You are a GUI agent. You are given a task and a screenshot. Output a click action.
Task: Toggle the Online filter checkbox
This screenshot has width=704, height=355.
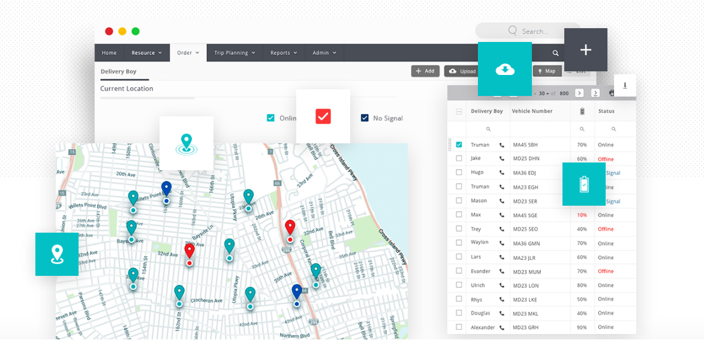point(270,118)
